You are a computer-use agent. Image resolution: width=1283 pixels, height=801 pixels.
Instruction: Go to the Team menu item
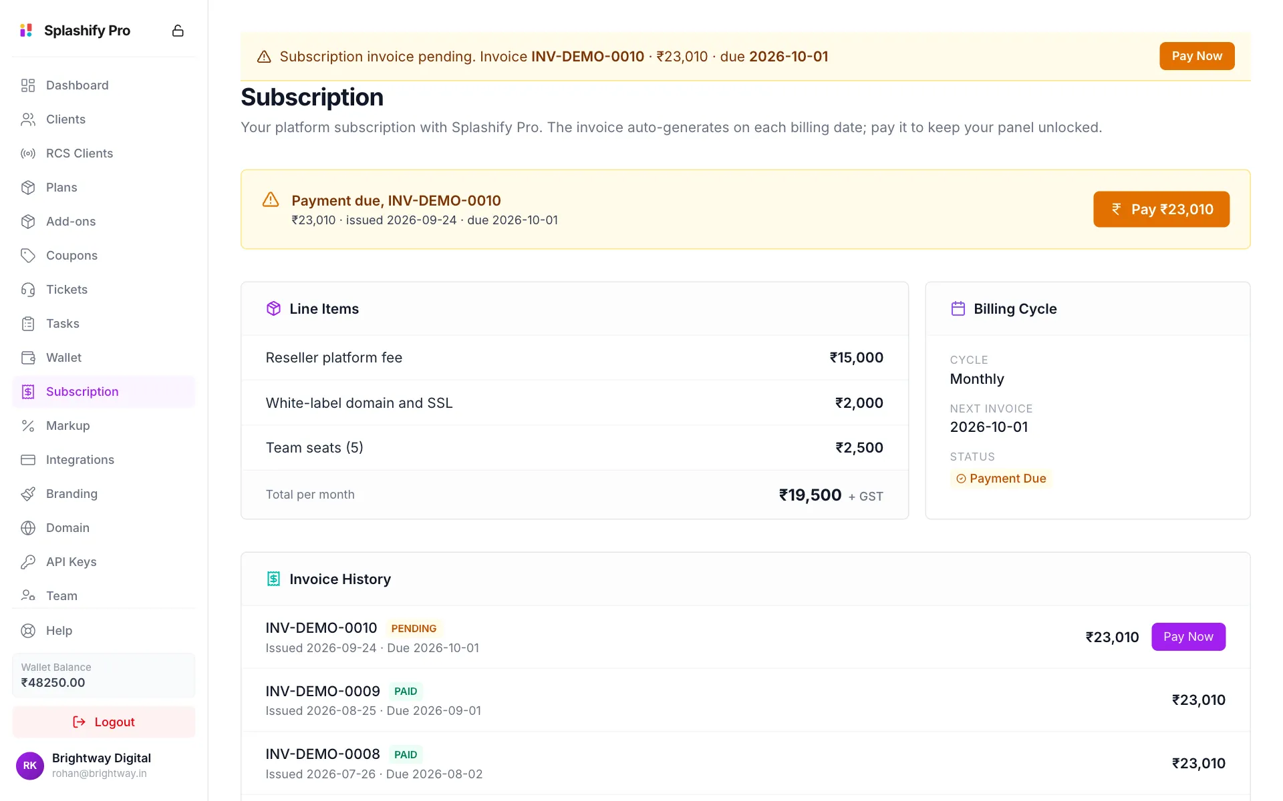[x=104, y=596]
